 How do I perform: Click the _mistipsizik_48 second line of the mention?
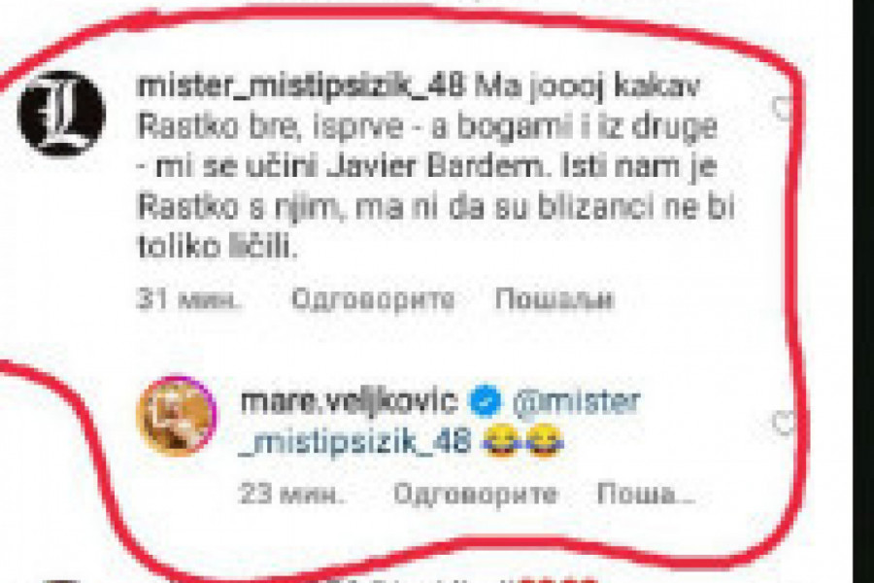click(x=355, y=442)
